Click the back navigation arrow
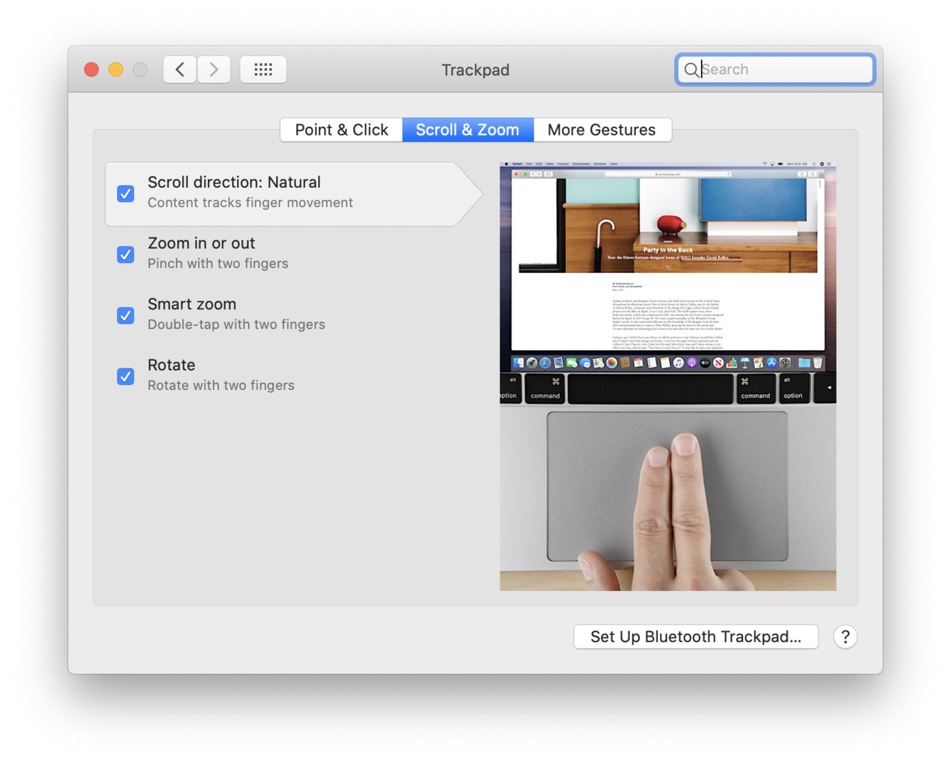Image resolution: width=951 pixels, height=764 pixels. click(179, 69)
